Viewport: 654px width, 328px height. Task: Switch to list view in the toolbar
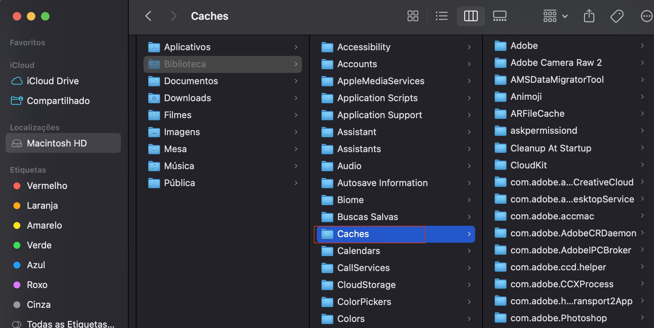pos(442,16)
